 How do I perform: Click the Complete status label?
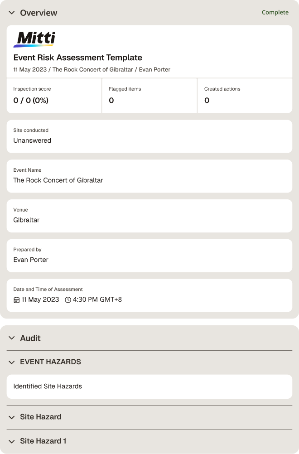275,12
